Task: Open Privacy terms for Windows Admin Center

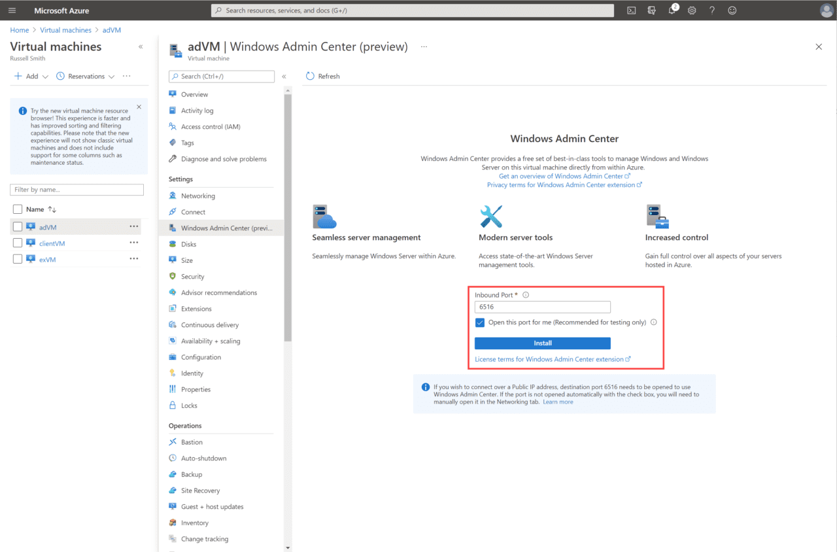Action: coord(564,185)
